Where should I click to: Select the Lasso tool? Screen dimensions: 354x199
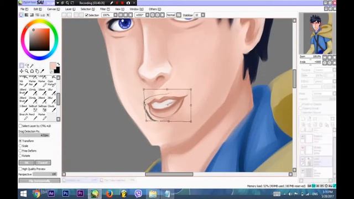pos(27,65)
